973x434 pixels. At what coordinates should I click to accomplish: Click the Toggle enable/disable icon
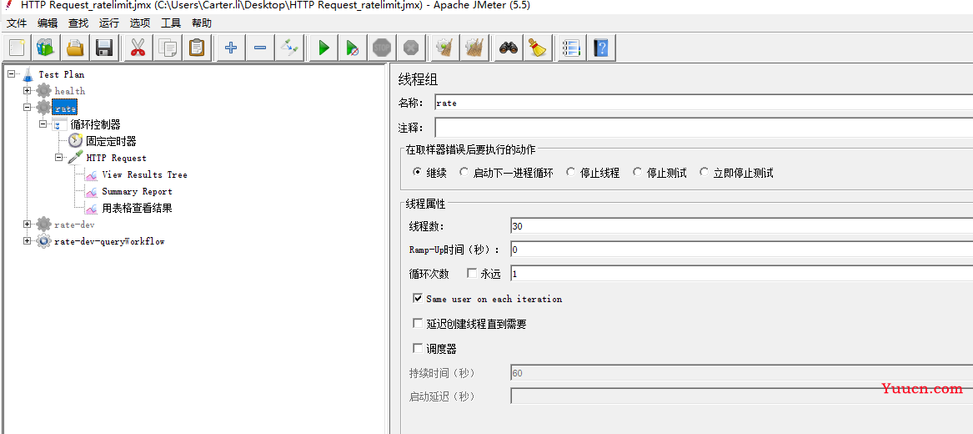[x=289, y=48]
